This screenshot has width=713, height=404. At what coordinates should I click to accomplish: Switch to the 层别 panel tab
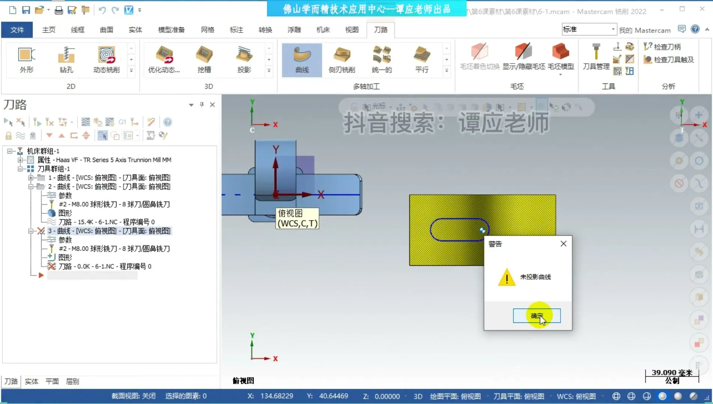tap(72, 381)
